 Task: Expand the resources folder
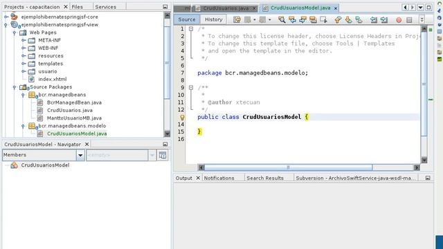click(x=24, y=56)
